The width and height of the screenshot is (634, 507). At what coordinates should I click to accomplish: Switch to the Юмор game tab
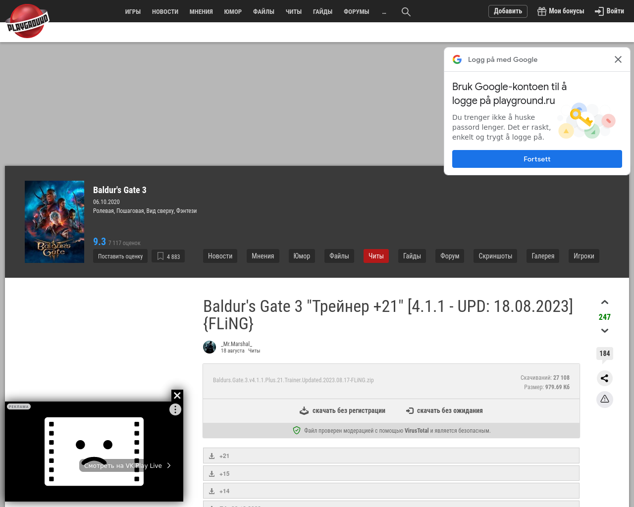[302, 256]
